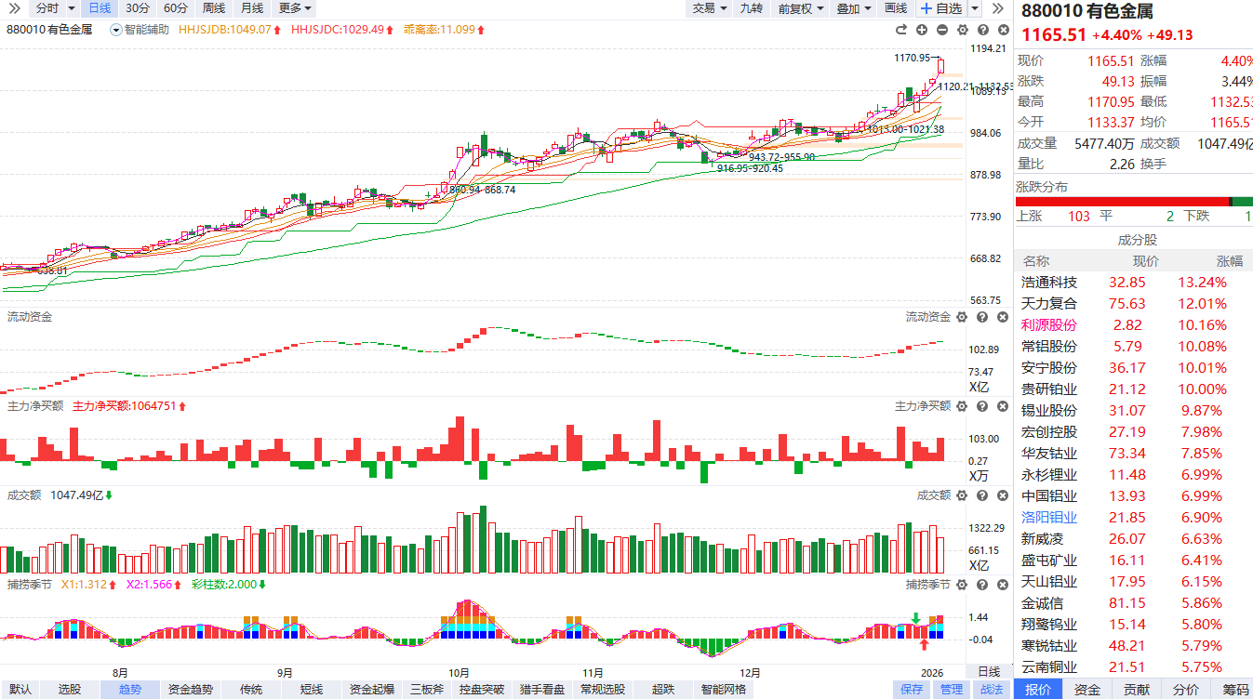
Task: Close the 成交额 indicator panel
Action: pos(1002,495)
